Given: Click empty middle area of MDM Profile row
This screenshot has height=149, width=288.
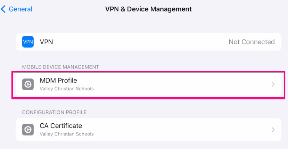Looking at the screenshot, I should pos(174,84).
